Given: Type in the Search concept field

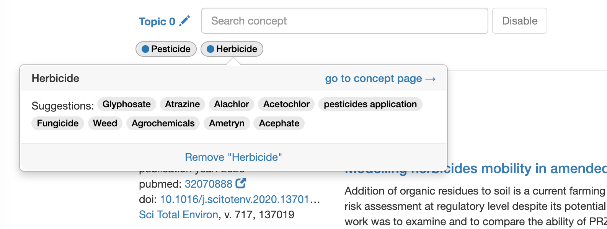Looking at the screenshot, I should pos(344,21).
